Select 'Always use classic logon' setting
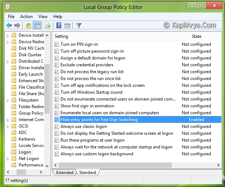 coord(84,126)
